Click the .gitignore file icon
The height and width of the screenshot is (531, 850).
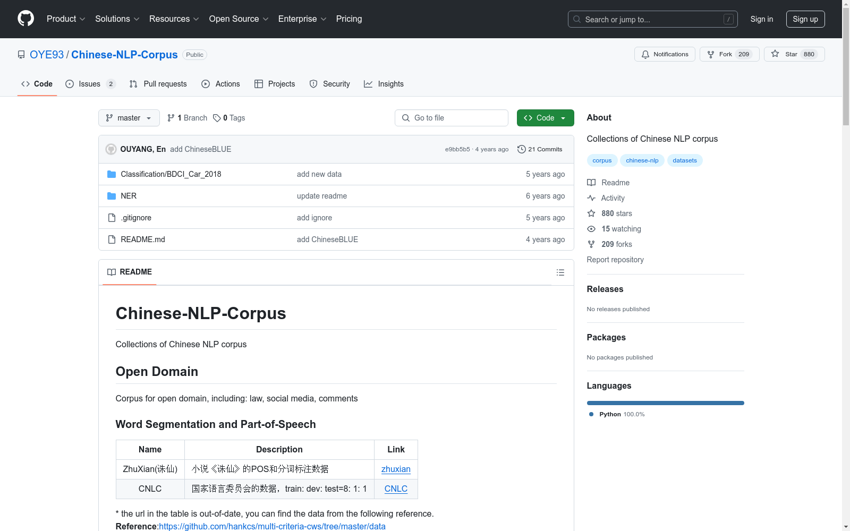(112, 218)
